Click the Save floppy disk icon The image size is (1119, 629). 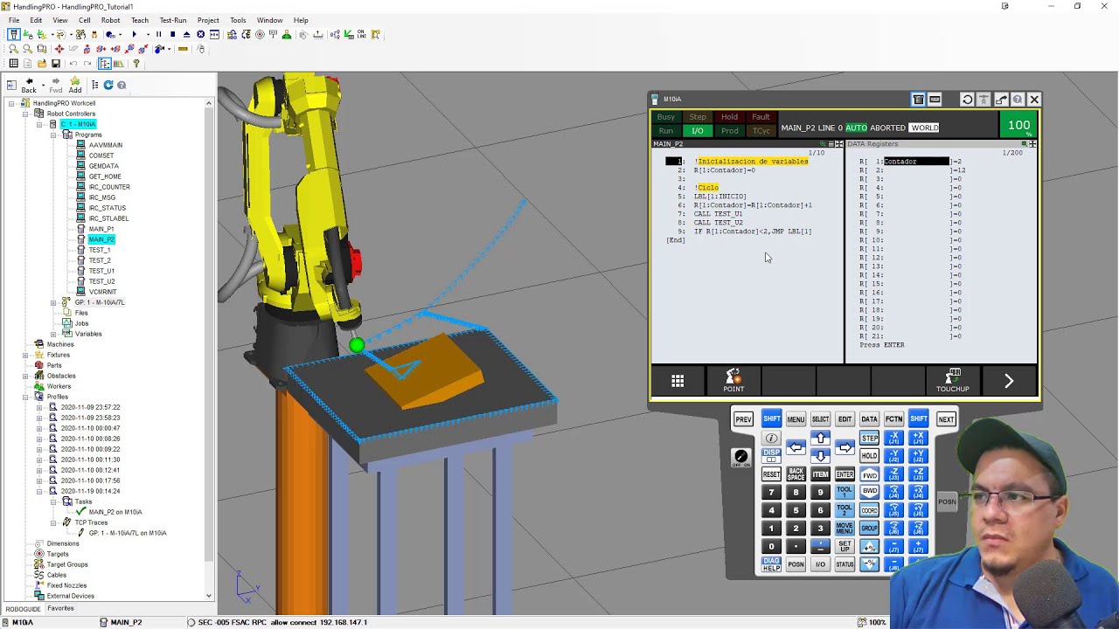[x=56, y=64]
